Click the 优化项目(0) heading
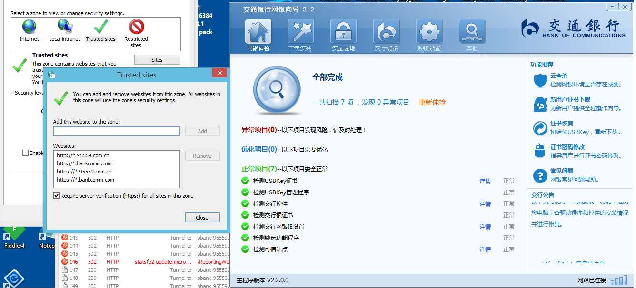The height and width of the screenshot is (288, 636). tap(259, 149)
